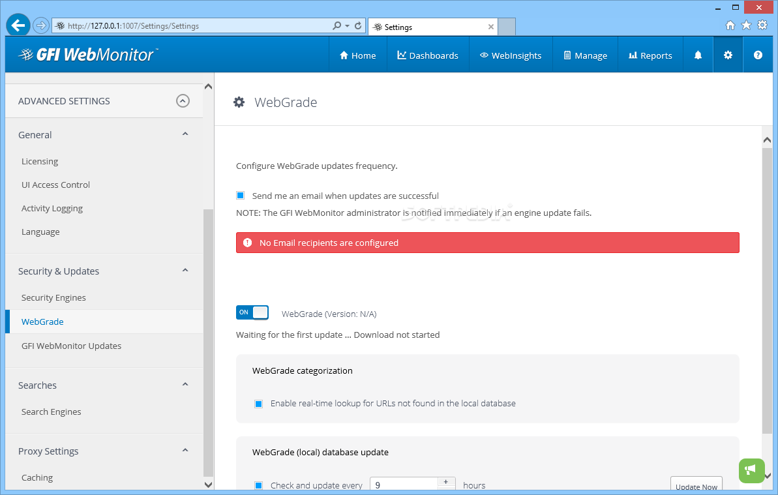Click the main content scrollbar thumb

pos(767,290)
